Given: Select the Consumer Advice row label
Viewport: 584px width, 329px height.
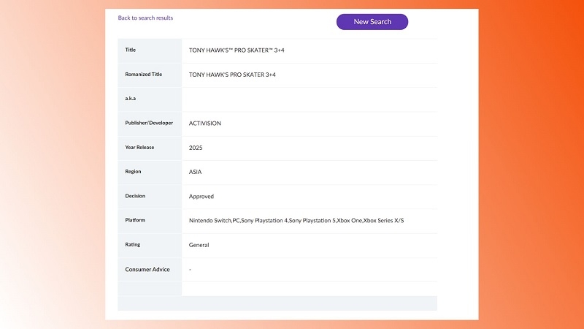Looking at the screenshot, I should click(147, 269).
